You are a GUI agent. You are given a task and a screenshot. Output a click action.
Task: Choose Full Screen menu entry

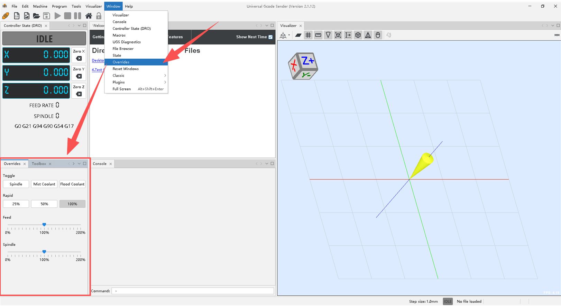click(136, 89)
